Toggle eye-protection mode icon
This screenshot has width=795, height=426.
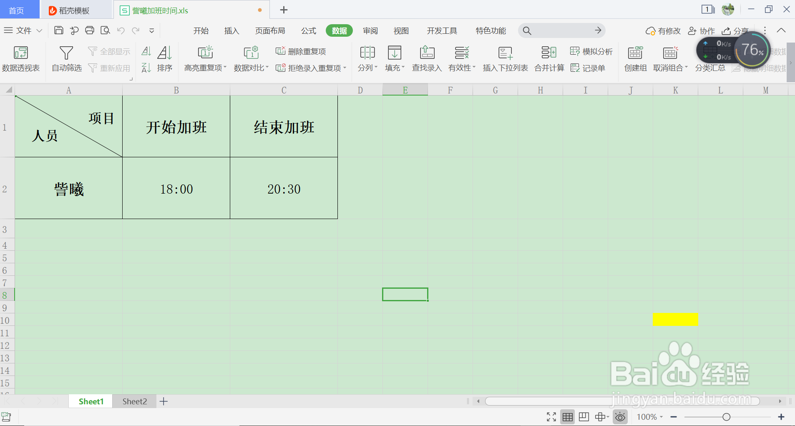[620, 417]
